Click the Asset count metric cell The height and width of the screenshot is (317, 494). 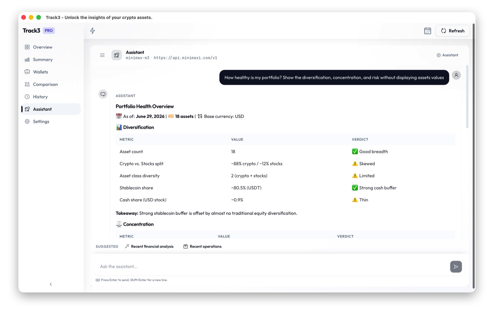(131, 152)
